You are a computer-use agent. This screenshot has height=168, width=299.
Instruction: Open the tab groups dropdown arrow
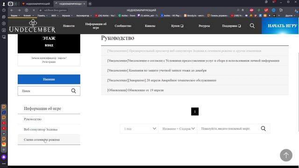[x=15, y=4]
